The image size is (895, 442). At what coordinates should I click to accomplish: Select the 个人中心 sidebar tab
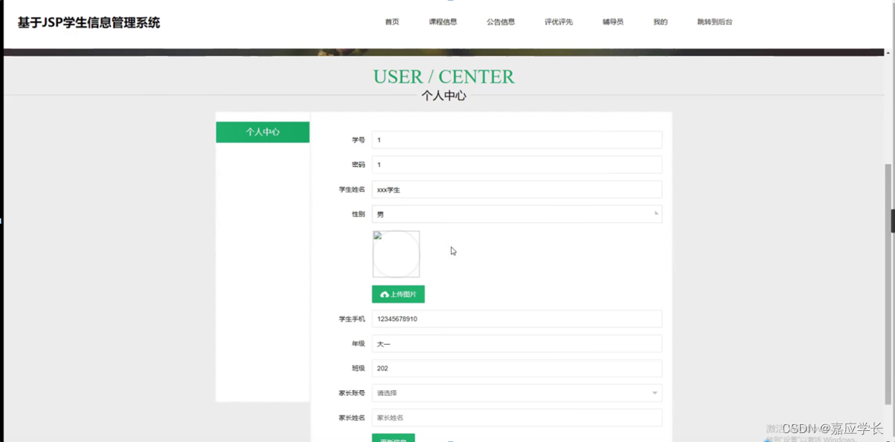pyautogui.click(x=263, y=132)
